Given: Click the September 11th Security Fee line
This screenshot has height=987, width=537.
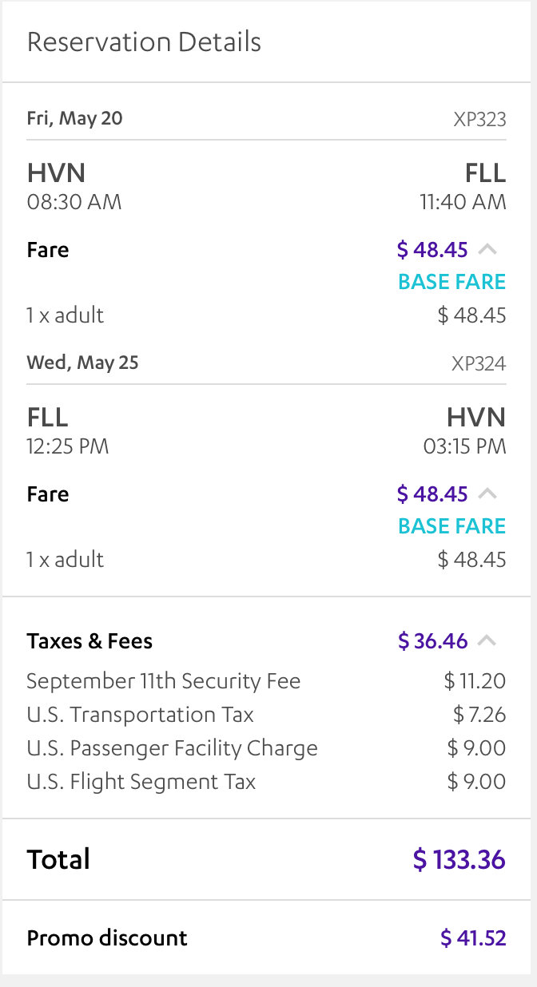Looking at the screenshot, I should pos(163,680).
